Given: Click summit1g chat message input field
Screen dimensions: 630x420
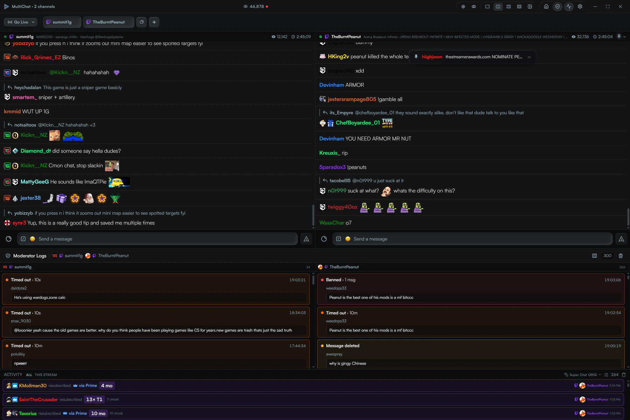Looking at the screenshot, I should tap(157, 239).
